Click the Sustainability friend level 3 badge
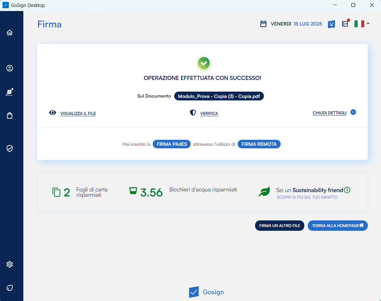Image resolution: width=381 pixels, height=301 pixels. pos(347,190)
